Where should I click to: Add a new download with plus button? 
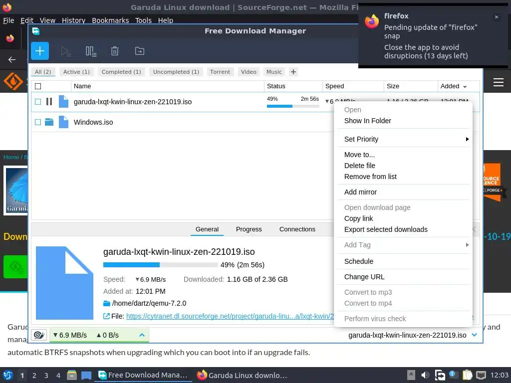40,51
